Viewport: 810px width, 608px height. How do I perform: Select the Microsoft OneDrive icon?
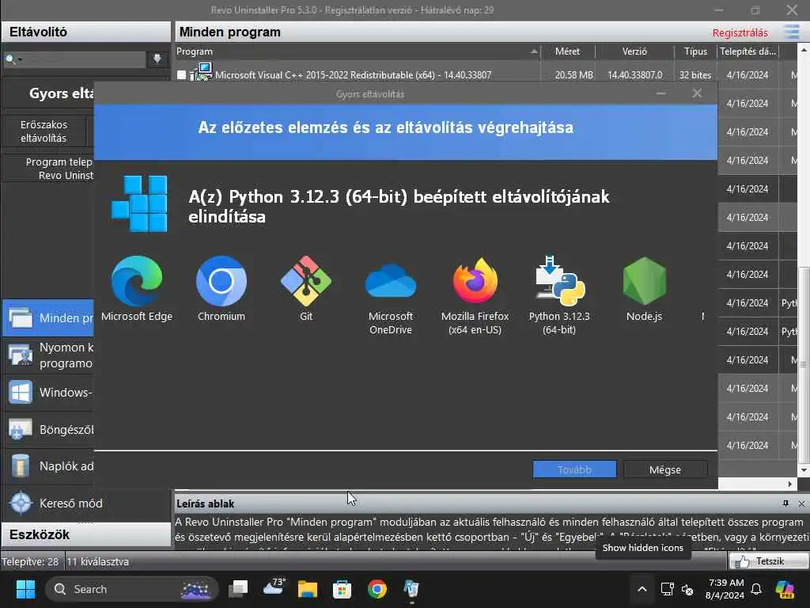point(391,281)
